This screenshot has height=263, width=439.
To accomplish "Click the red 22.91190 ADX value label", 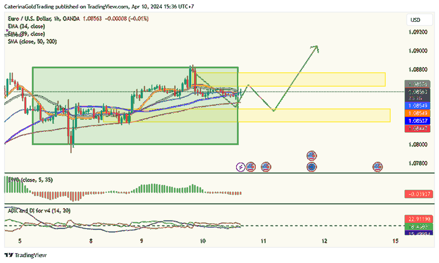I will [x=419, y=219].
